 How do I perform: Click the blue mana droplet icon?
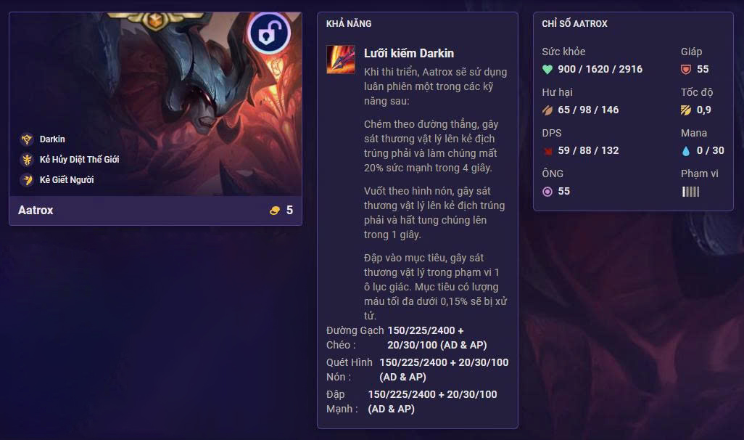click(686, 151)
